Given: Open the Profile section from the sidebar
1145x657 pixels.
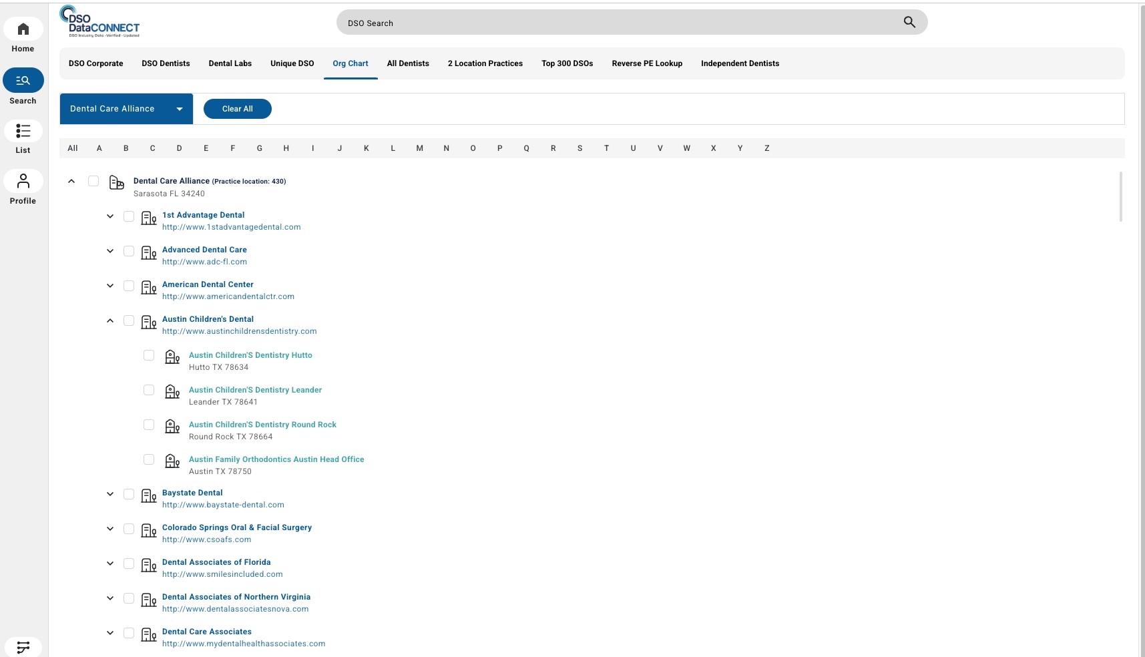Looking at the screenshot, I should click(23, 181).
